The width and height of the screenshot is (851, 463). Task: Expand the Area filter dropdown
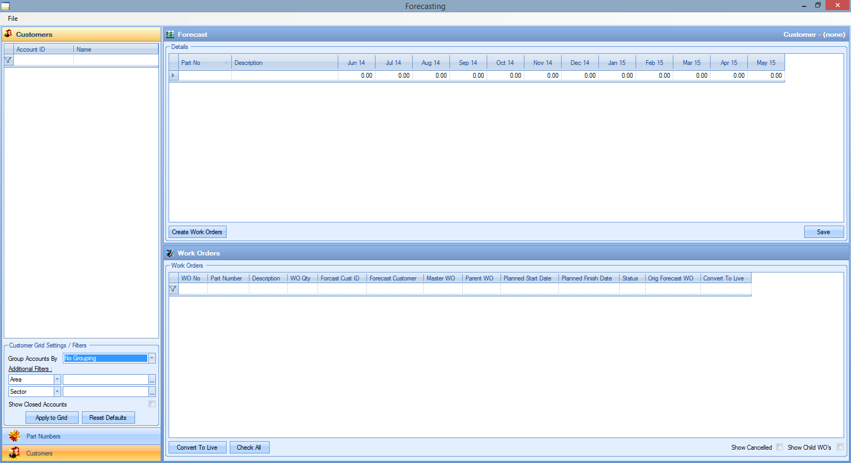(57, 379)
